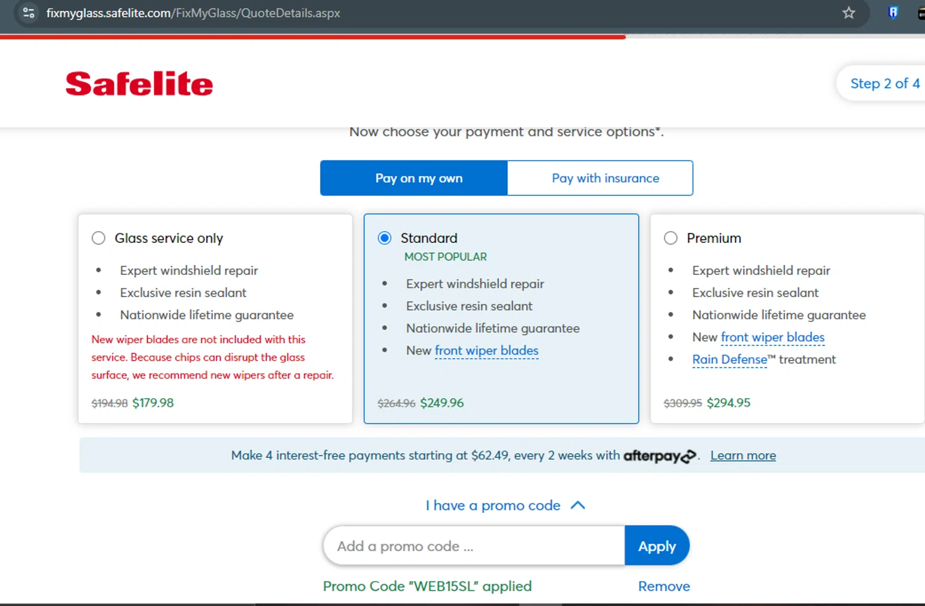Click the Step 2 of 4 indicator
925x606 pixels.
coord(882,83)
